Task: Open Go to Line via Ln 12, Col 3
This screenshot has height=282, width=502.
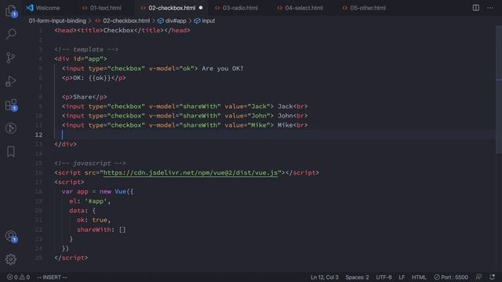Action: pos(324,277)
